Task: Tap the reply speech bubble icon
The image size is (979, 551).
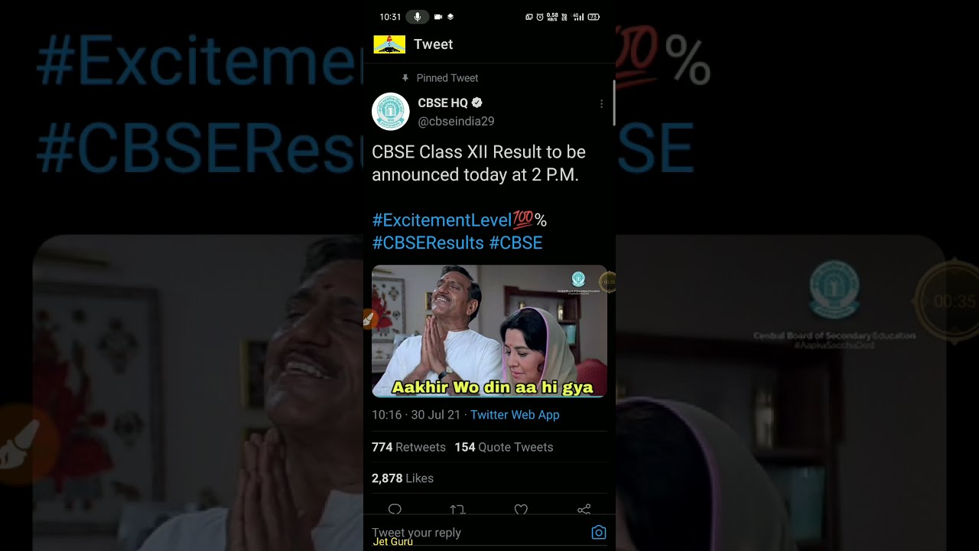Action: coord(395,509)
